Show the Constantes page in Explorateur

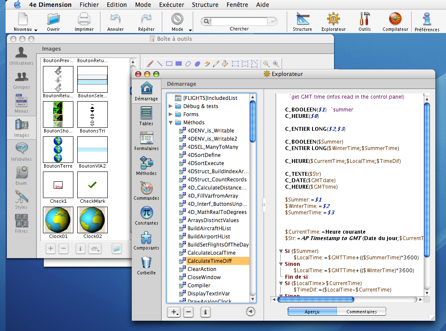click(x=146, y=216)
